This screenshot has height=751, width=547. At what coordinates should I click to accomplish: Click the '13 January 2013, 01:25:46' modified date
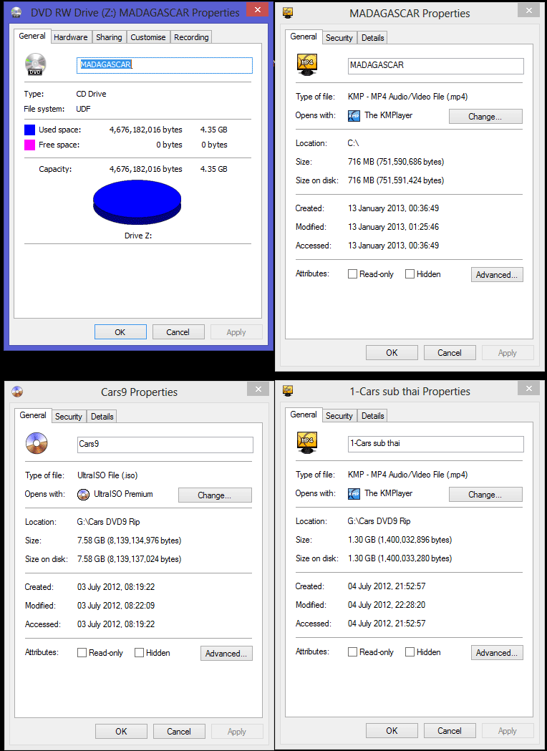point(393,227)
